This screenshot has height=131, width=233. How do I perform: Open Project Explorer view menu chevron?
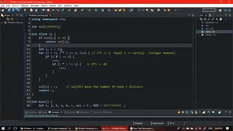(x=21, y=19)
